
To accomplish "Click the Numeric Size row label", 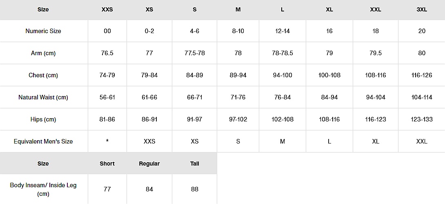I will point(43,31).
